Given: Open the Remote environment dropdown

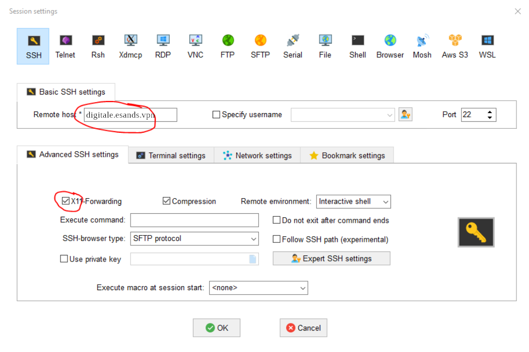Looking at the screenshot, I should (x=354, y=202).
